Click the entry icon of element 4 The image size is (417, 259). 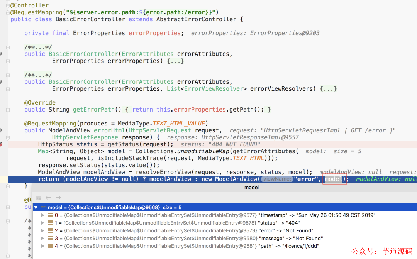pyautogui.click(x=51, y=246)
